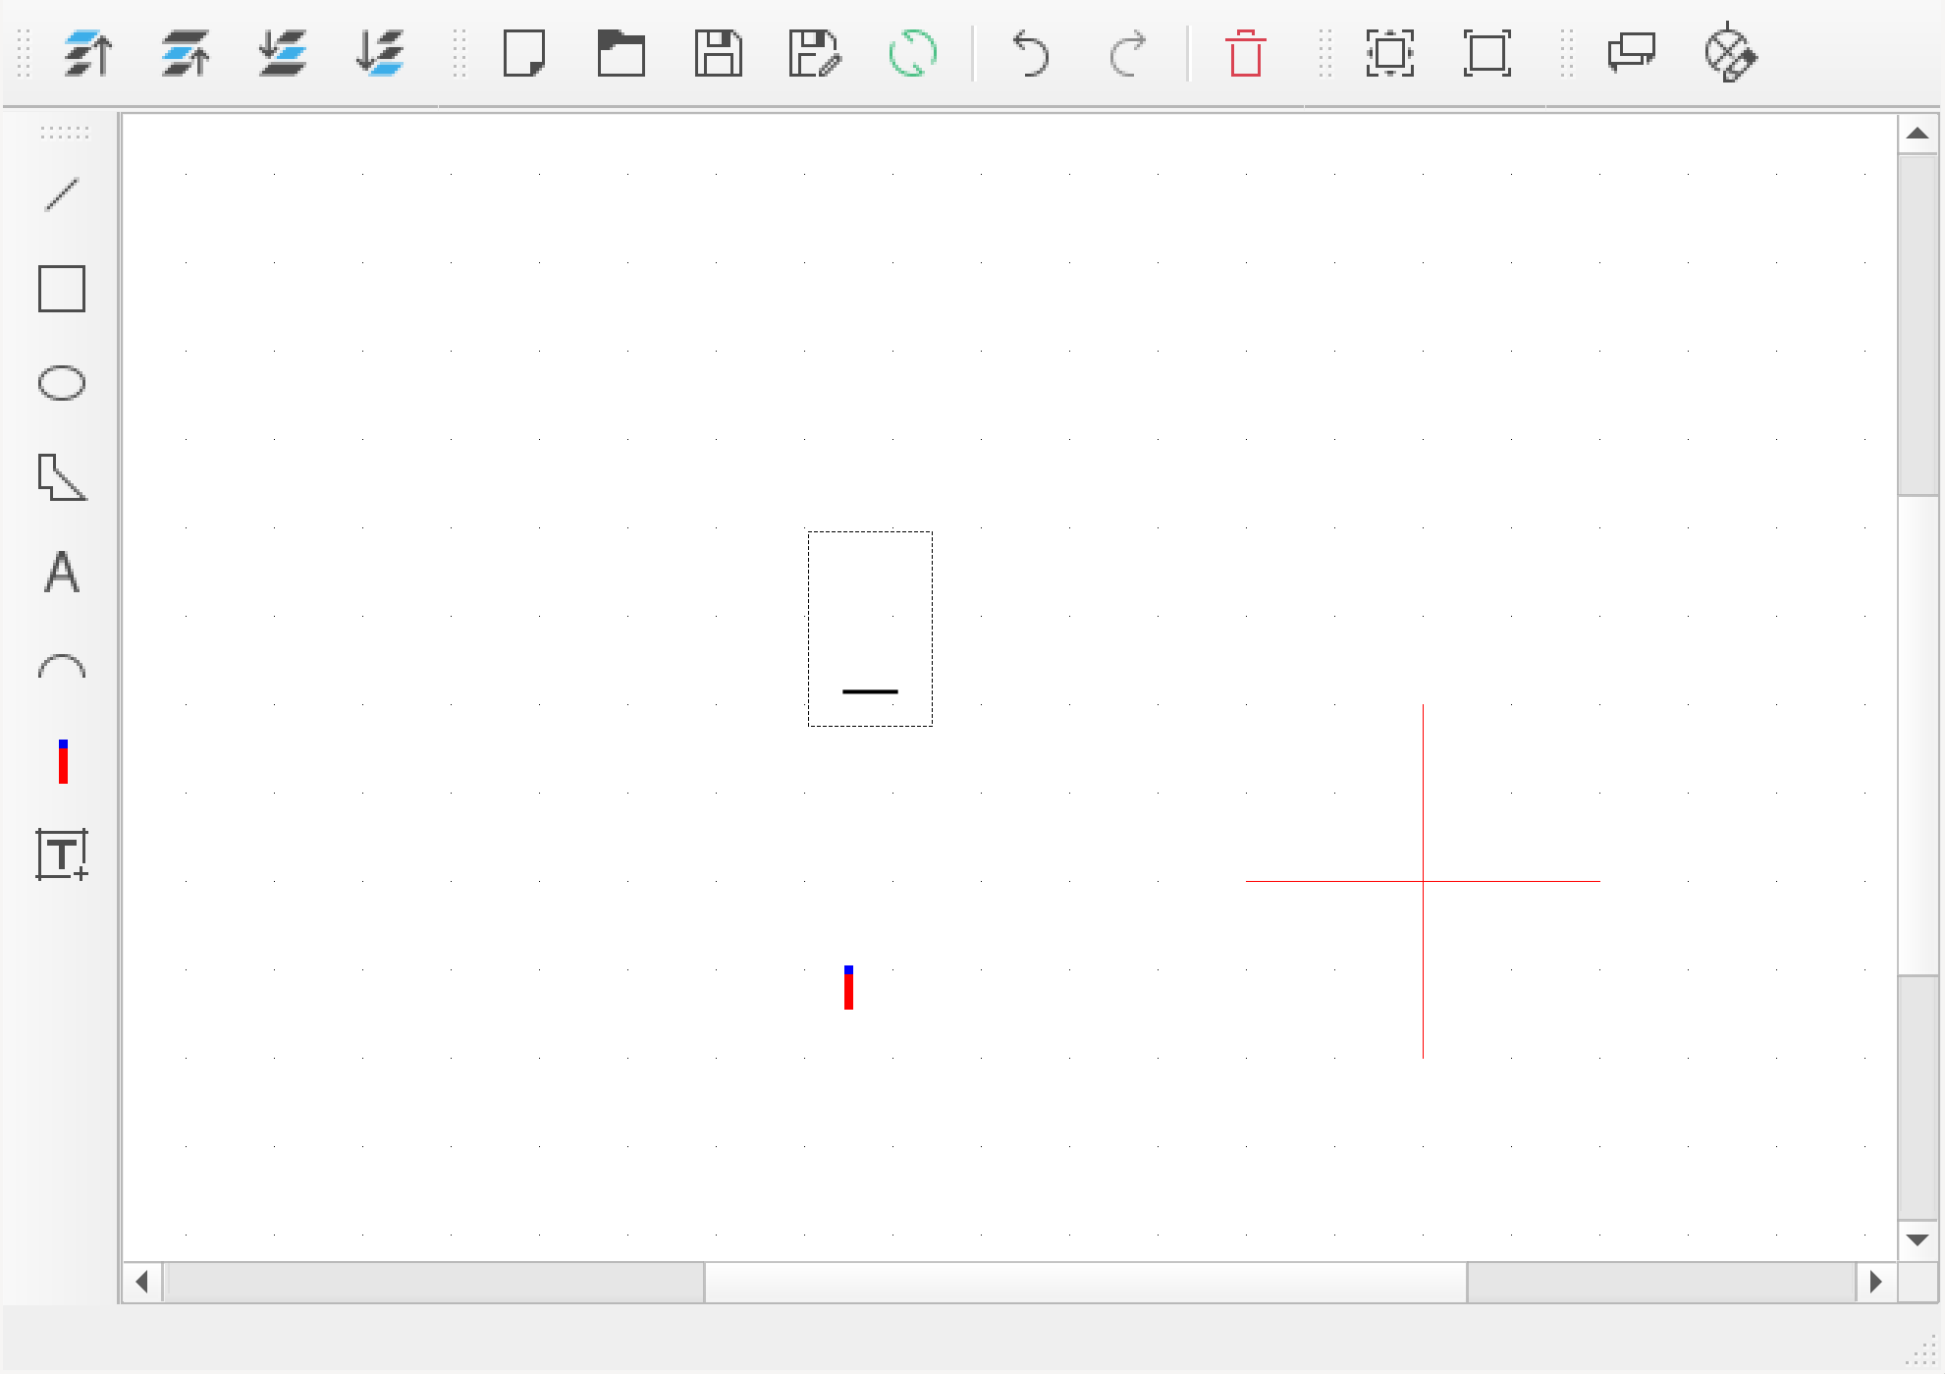
Task: Click the Save As icon
Action: 815,53
